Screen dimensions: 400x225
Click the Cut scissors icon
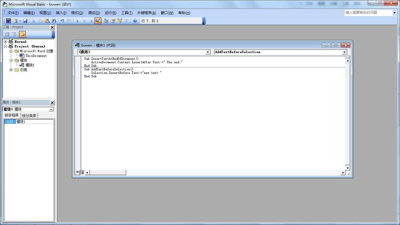pyautogui.click(x=33, y=21)
